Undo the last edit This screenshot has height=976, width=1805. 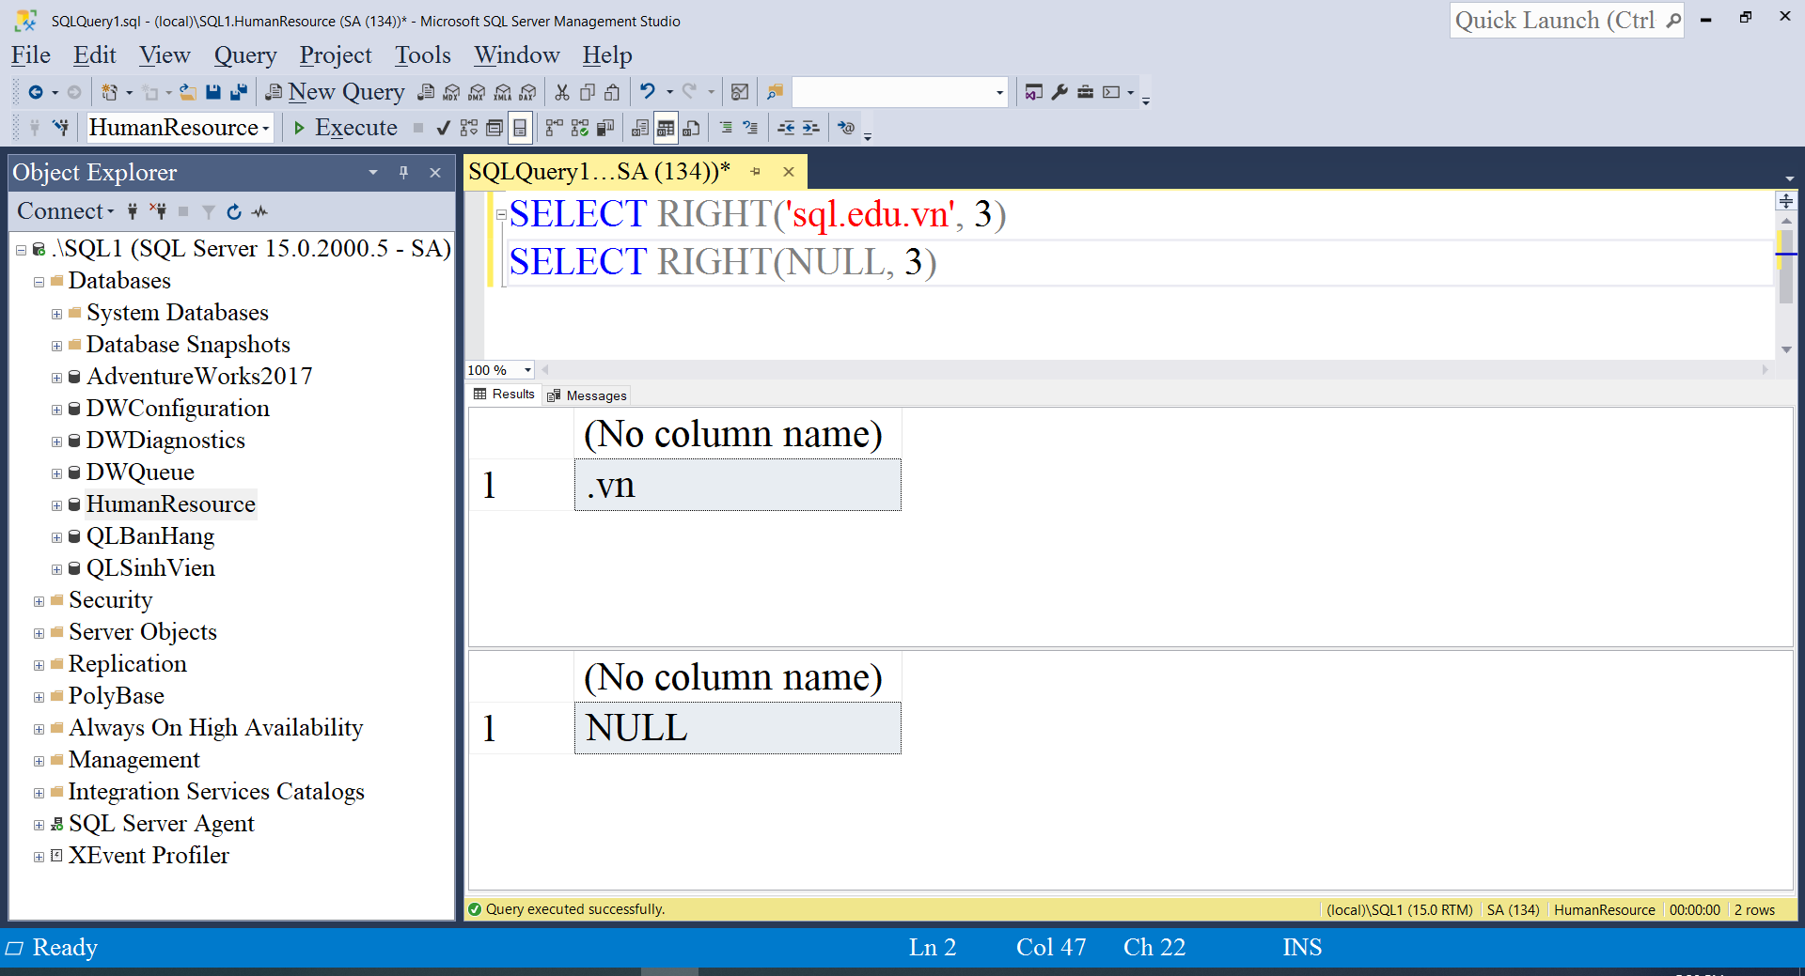647,91
